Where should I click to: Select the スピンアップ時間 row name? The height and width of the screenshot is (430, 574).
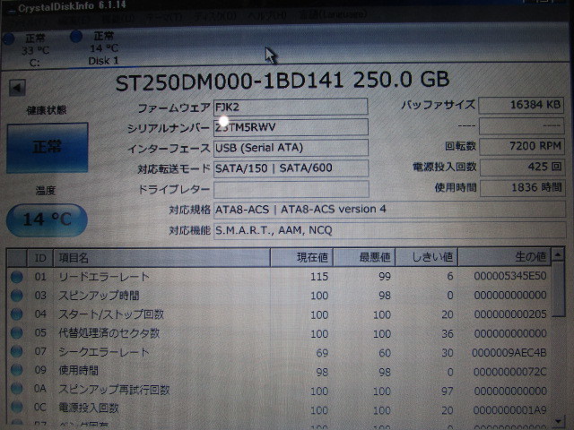99,296
